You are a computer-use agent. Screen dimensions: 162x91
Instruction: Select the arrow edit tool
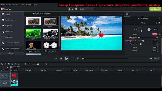click(x=69, y=9)
